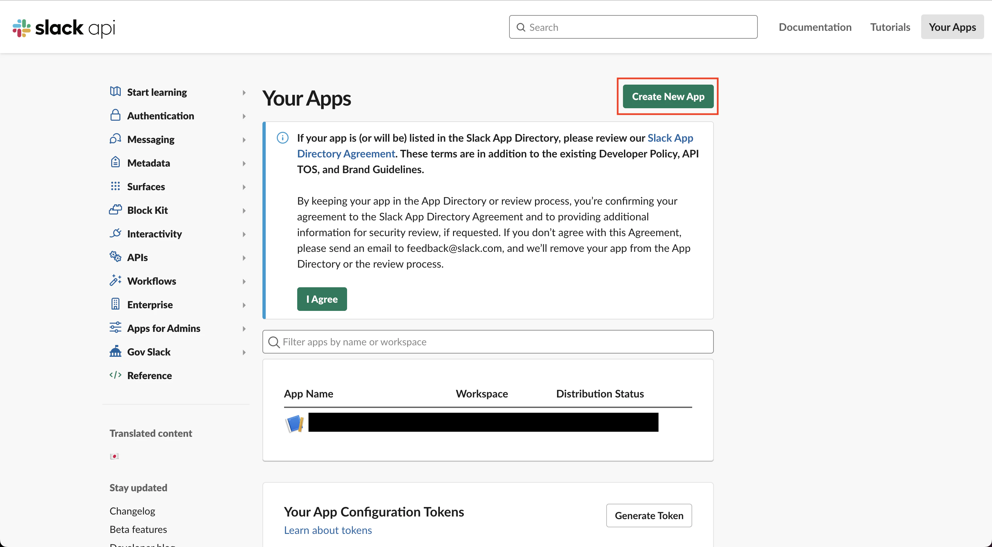Screen dimensions: 992x547
Task: Open the Documentation nav item
Action: click(x=815, y=27)
